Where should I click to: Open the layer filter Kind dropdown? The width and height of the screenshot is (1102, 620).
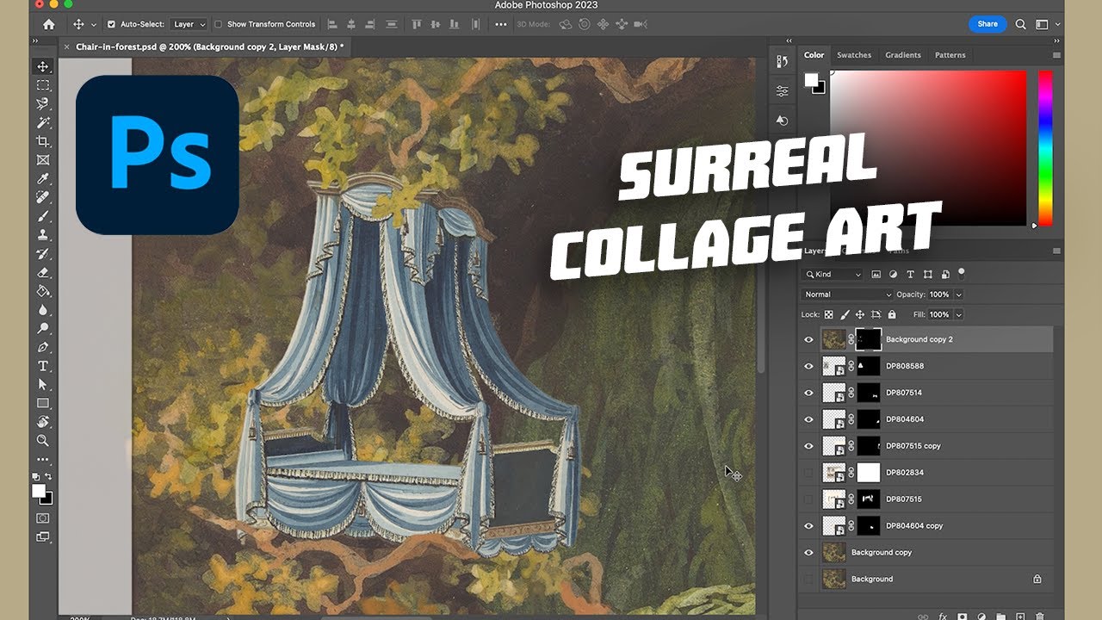pyautogui.click(x=832, y=274)
